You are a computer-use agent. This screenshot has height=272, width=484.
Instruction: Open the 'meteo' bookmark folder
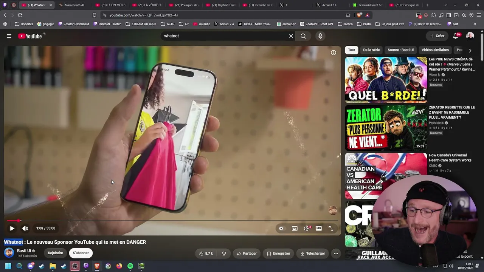345,24
